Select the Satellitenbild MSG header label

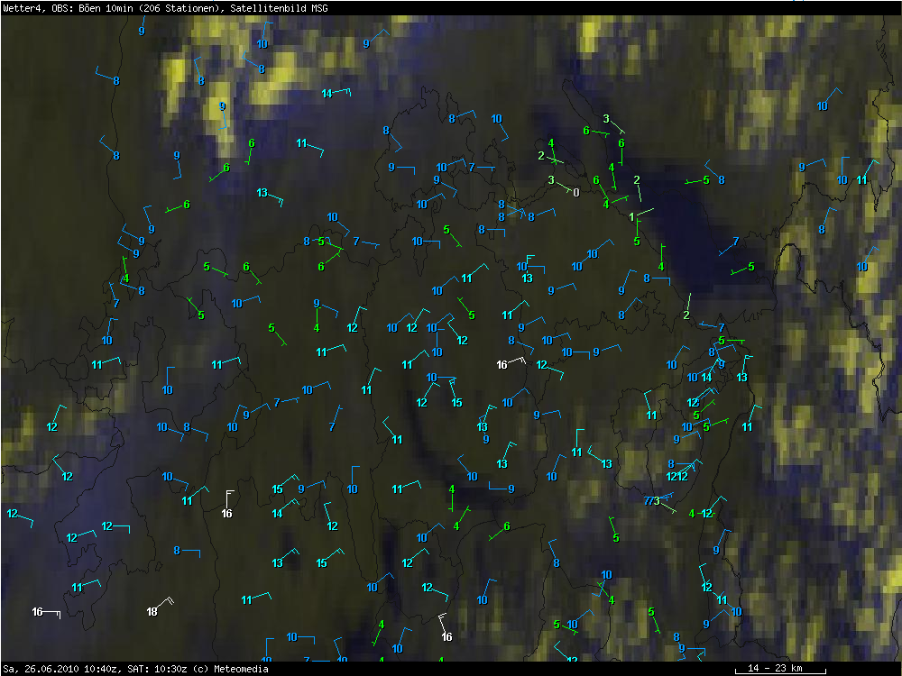(x=279, y=8)
